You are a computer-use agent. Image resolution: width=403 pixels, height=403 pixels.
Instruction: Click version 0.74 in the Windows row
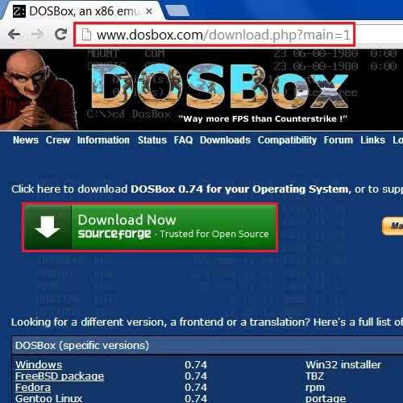[196, 365]
